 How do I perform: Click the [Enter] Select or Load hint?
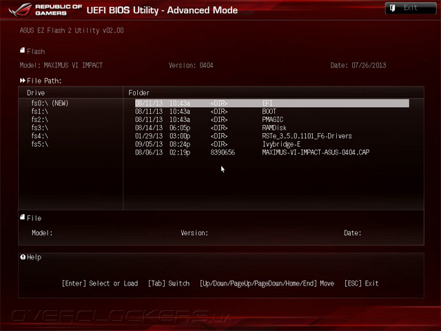(x=100, y=283)
